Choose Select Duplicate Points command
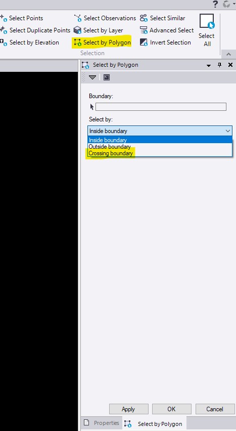This screenshot has height=431, width=236. tap(35, 30)
